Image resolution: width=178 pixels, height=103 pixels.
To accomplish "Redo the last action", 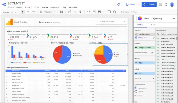I will pos(34,12).
